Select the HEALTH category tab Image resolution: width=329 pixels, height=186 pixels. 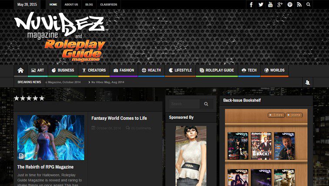pyautogui.click(x=151, y=70)
